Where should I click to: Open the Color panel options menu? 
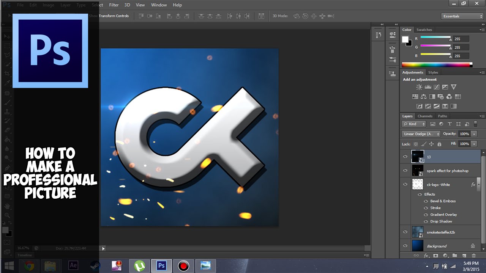click(482, 30)
